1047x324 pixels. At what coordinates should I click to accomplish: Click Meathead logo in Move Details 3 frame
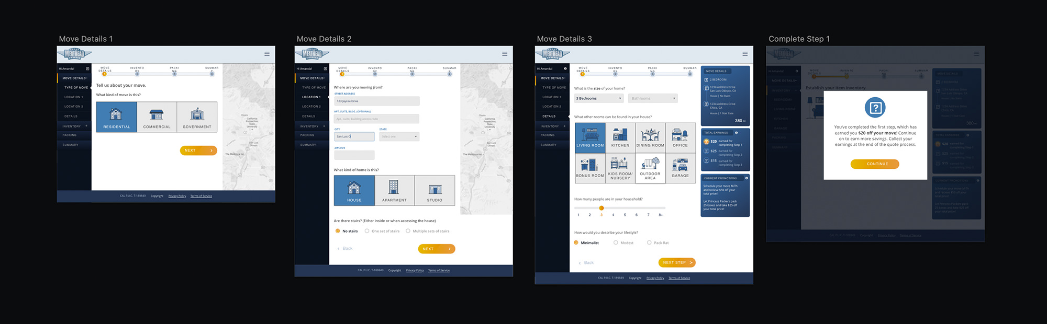tap(552, 54)
